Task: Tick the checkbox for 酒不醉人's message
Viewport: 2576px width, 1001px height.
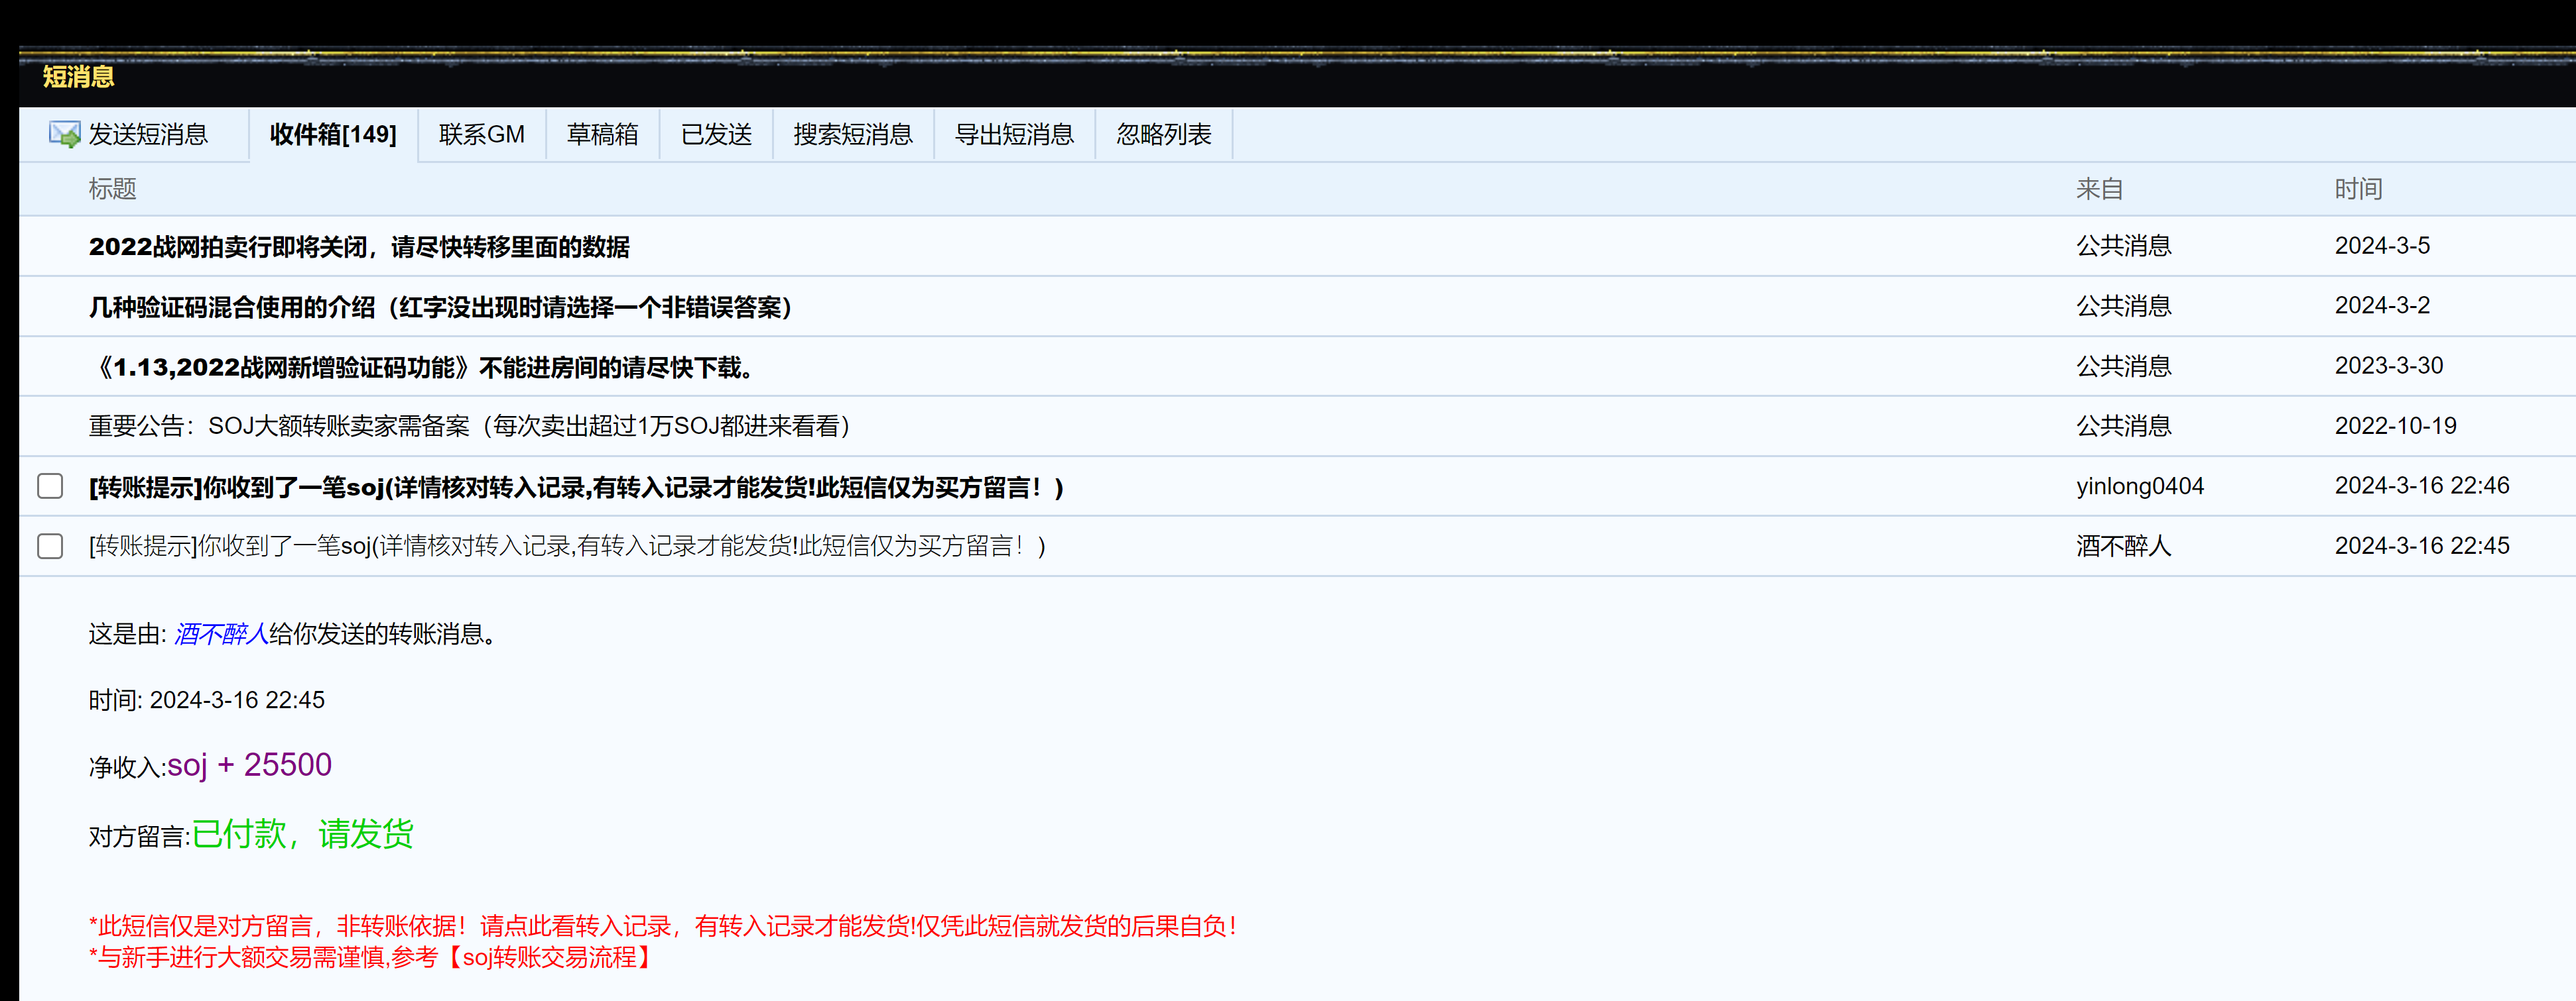Action: click(x=50, y=547)
